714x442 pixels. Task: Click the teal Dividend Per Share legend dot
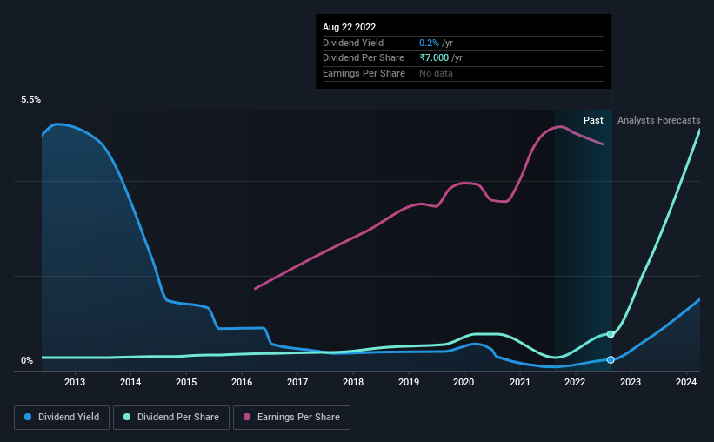[127, 417]
